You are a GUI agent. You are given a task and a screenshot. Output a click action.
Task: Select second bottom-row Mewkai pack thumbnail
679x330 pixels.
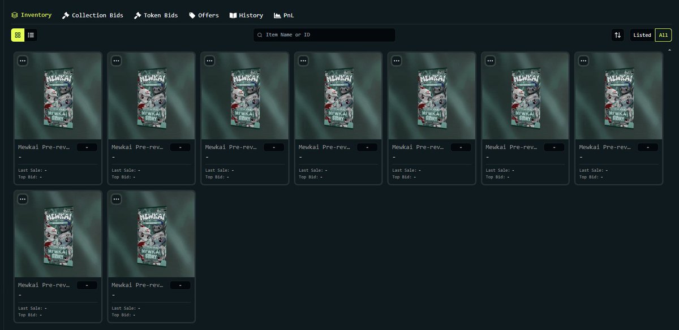151,235
